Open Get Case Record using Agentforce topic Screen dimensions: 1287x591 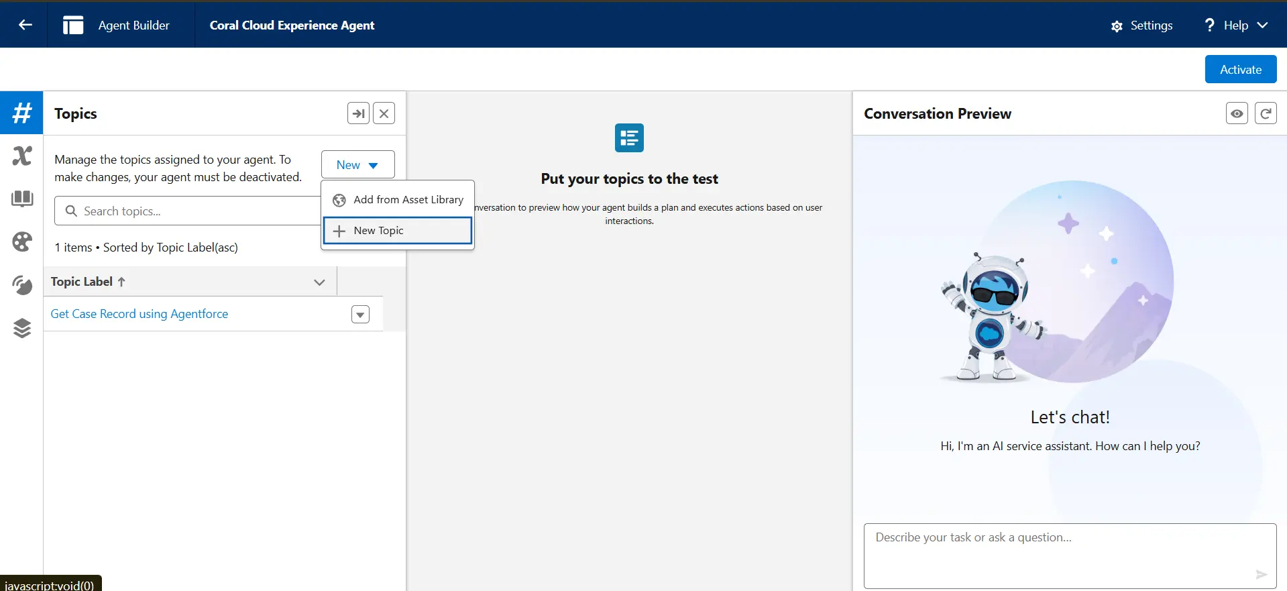click(x=139, y=314)
